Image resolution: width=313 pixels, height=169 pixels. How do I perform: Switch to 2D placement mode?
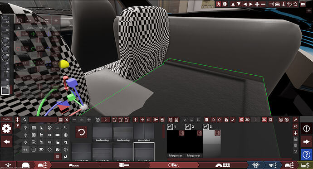247,120
